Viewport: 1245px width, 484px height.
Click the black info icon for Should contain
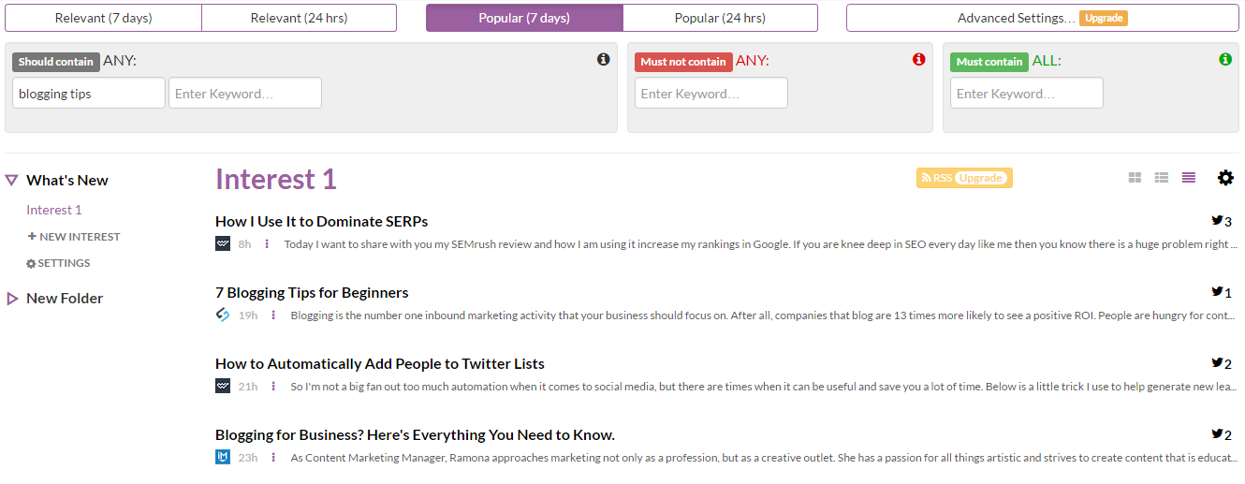(x=603, y=59)
